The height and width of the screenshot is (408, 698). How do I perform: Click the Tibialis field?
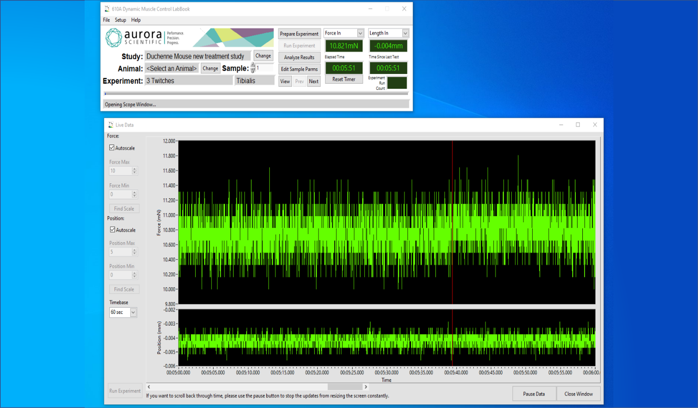point(255,81)
